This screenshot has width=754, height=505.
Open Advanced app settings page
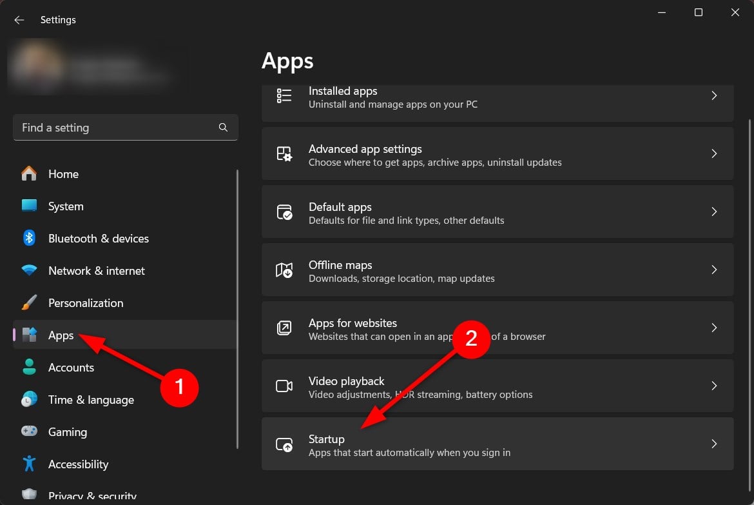(498, 153)
